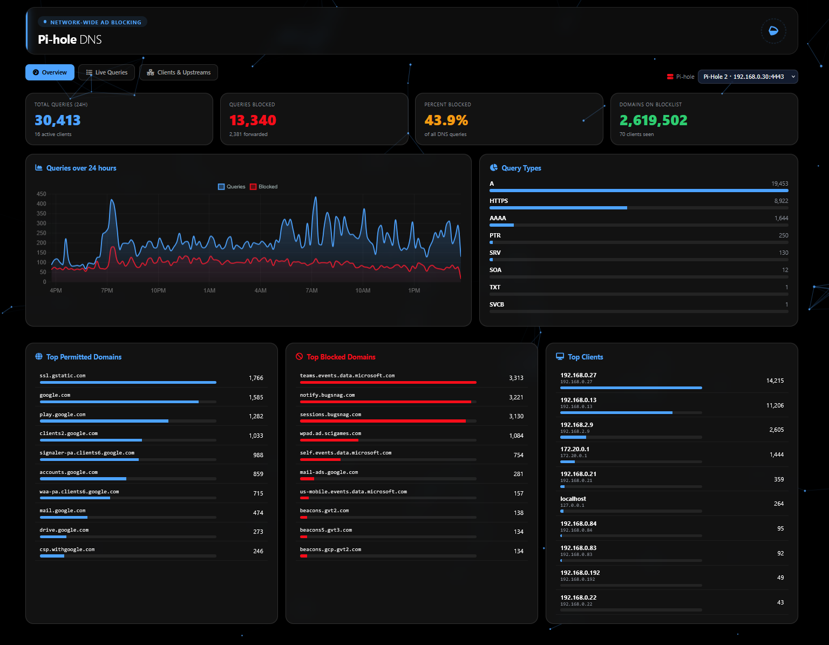Click the globe icon beside Top Permitted Domains
829x645 pixels.
pos(39,357)
